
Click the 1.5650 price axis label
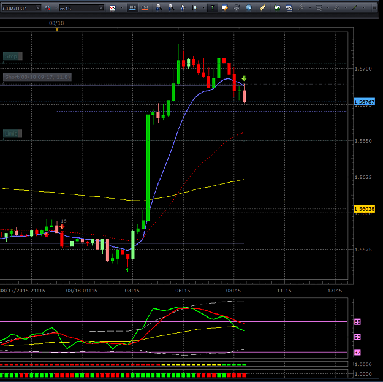click(363, 141)
